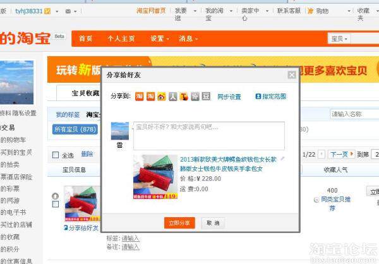Open 的彩票 in sidebar
Image resolution: width=379 pixels, height=264 pixels.
pyautogui.click(x=9, y=189)
